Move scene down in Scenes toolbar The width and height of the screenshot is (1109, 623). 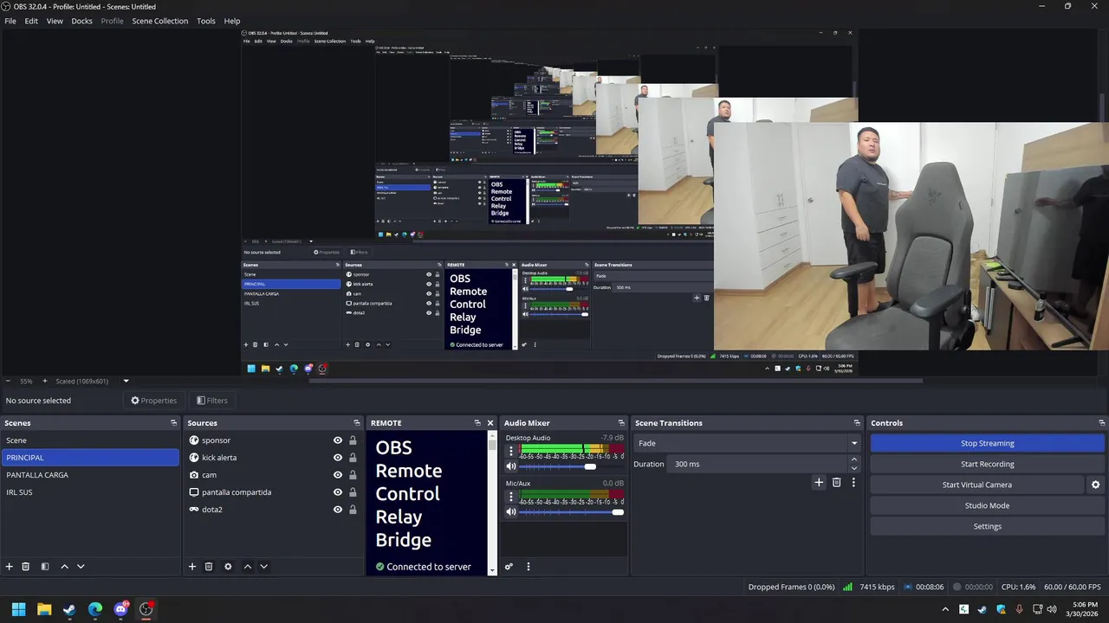point(81,567)
